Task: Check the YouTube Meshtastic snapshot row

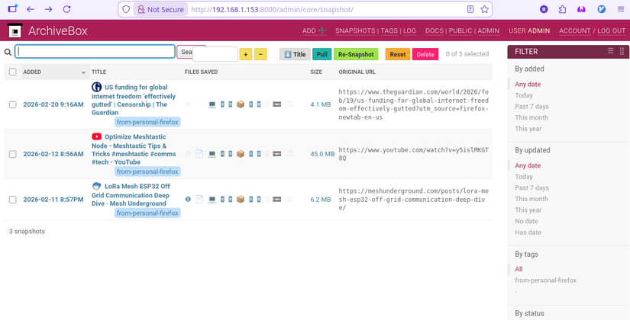Action: point(12,154)
